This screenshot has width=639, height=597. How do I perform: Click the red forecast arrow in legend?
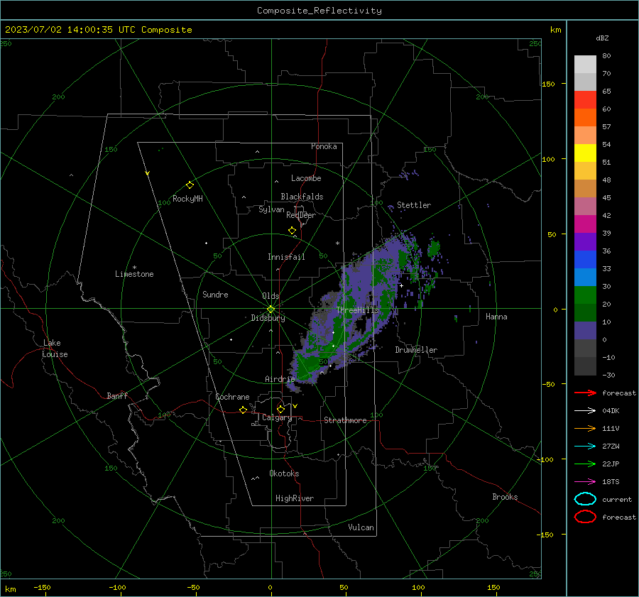pos(585,393)
